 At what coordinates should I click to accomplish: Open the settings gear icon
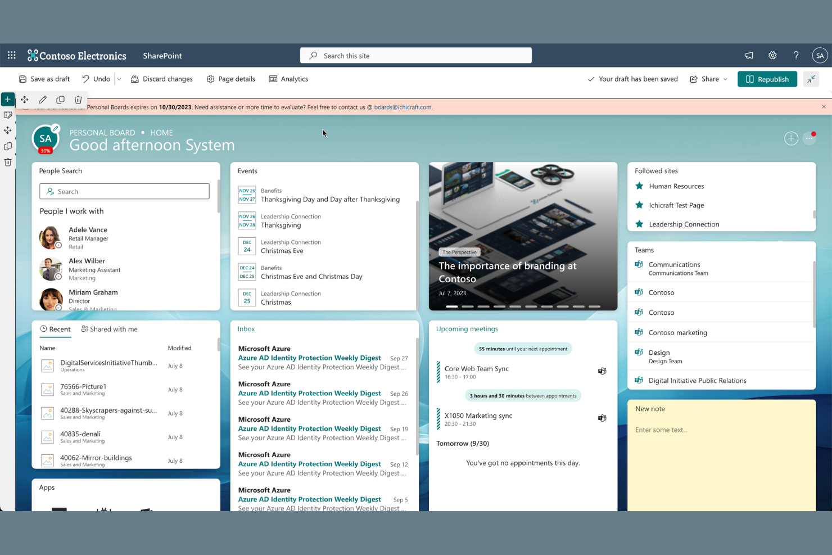772,55
